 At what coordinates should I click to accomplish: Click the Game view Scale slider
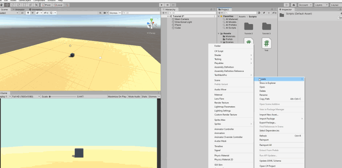pos(62,97)
